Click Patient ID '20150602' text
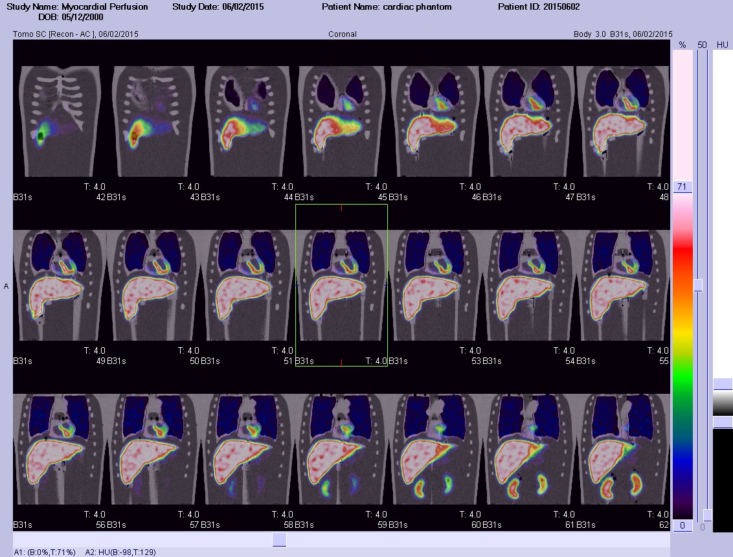The image size is (733, 557). 561,7
